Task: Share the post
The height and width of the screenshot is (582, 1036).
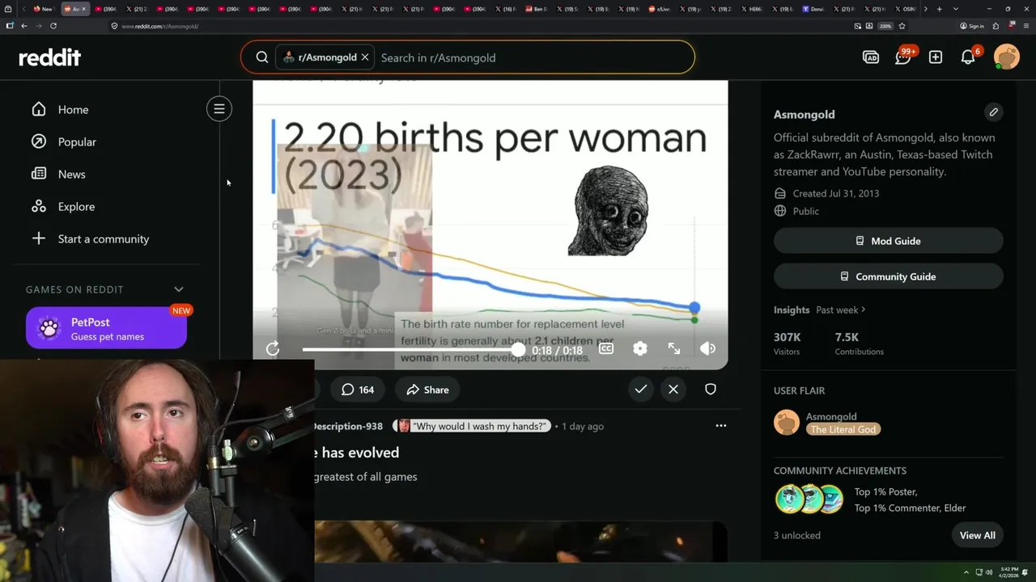Action: [x=427, y=390]
